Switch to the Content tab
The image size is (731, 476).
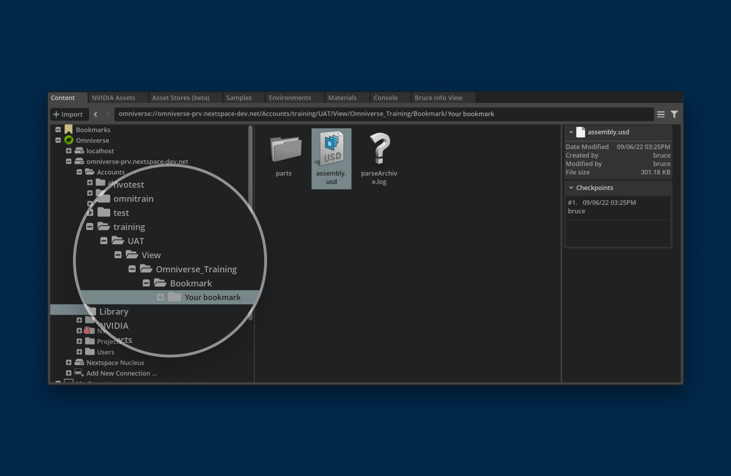point(68,98)
